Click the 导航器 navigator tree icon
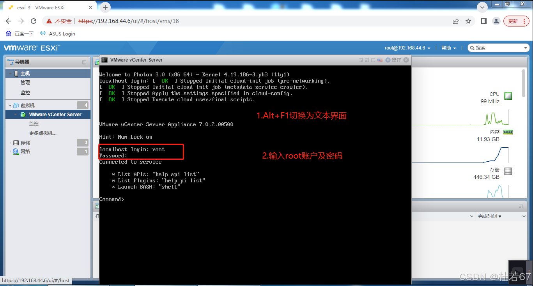 pos(11,62)
